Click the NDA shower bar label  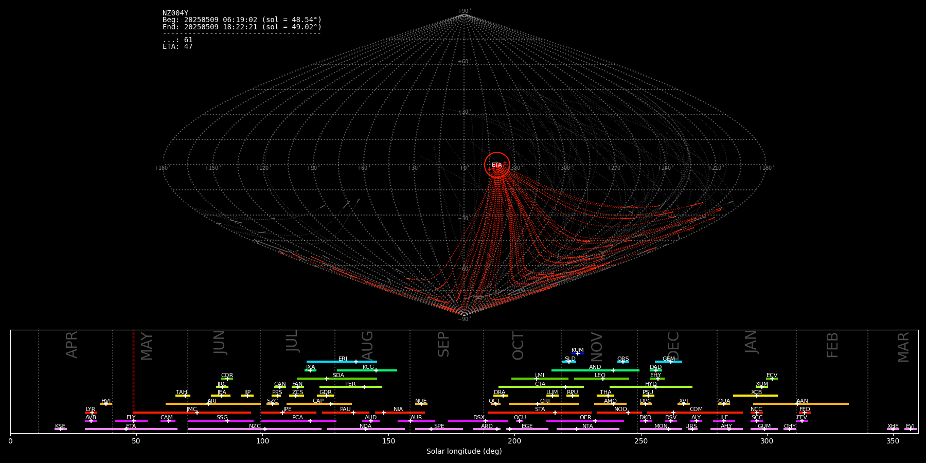point(365,426)
